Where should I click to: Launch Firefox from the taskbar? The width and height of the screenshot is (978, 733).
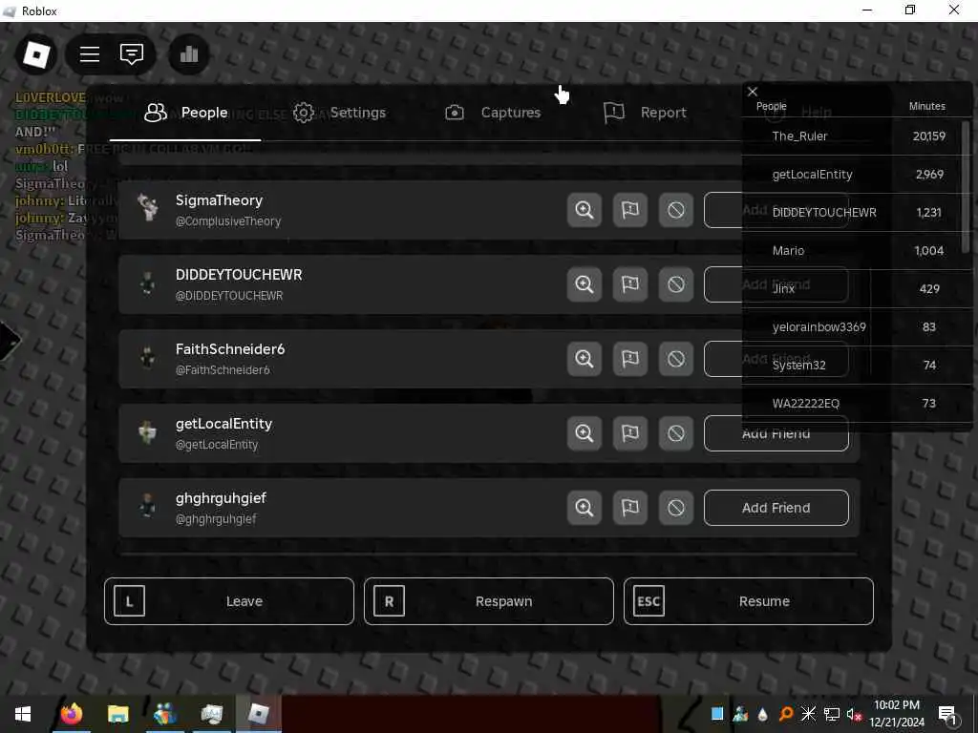[x=71, y=714]
